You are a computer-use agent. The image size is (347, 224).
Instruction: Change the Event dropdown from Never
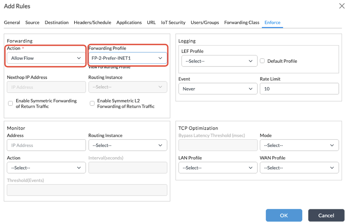(218, 89)
